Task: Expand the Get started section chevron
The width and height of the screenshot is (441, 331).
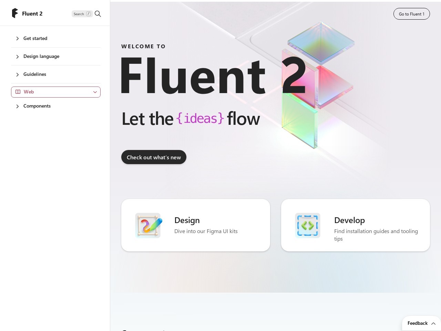Action: click(18, 39)
